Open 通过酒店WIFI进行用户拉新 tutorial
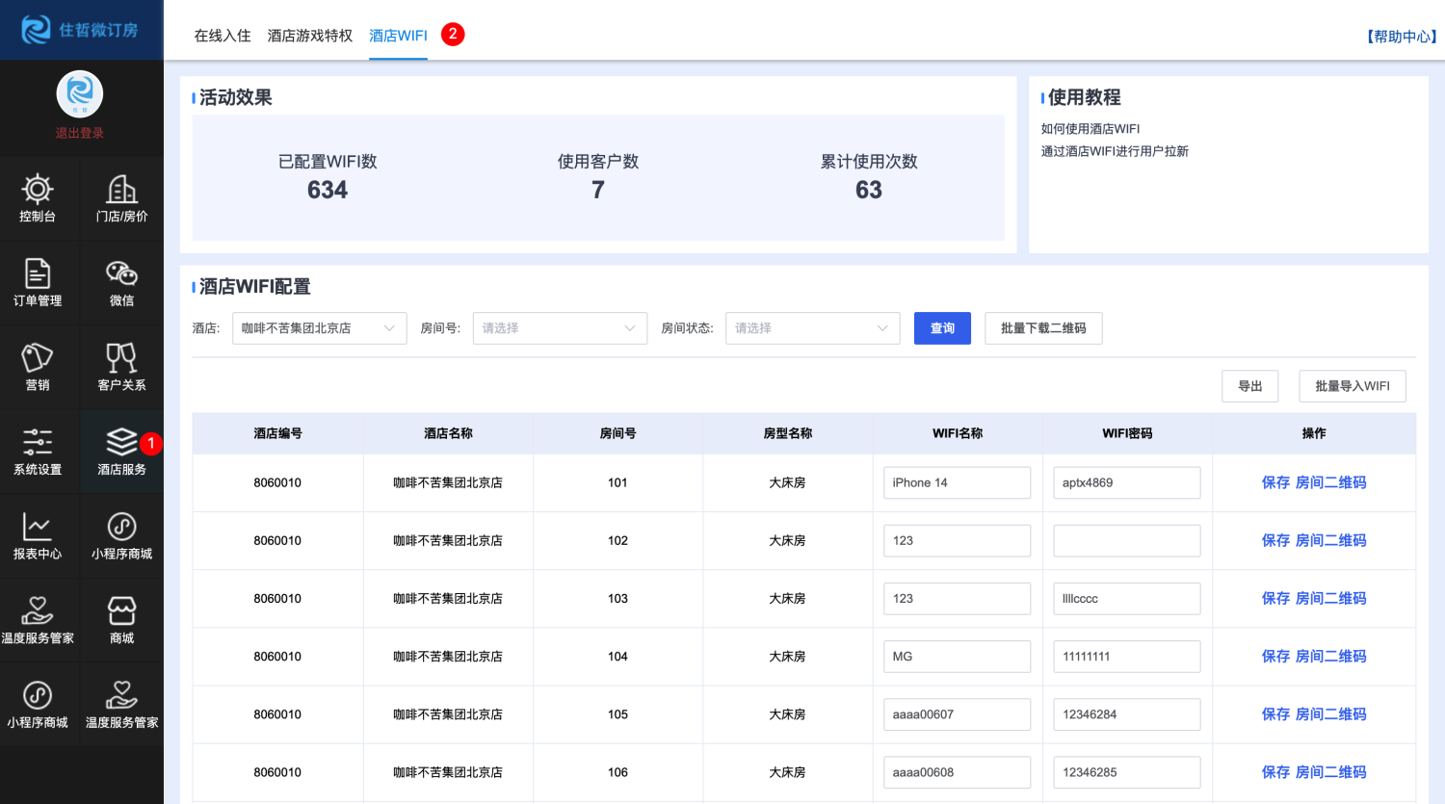The height and width of the screenshot is (804, 1445). [1115, 151]
